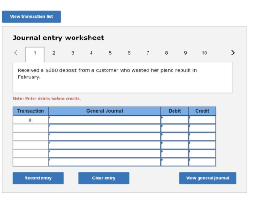This screenshot has width=264, height=200.
Task: Open worksheet tab 10
Action: [204, 53]
